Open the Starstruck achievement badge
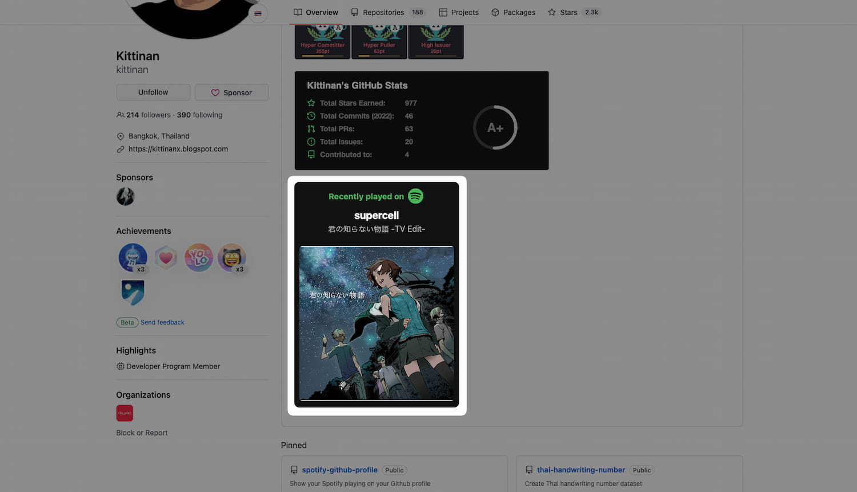 tap(231, 258)
